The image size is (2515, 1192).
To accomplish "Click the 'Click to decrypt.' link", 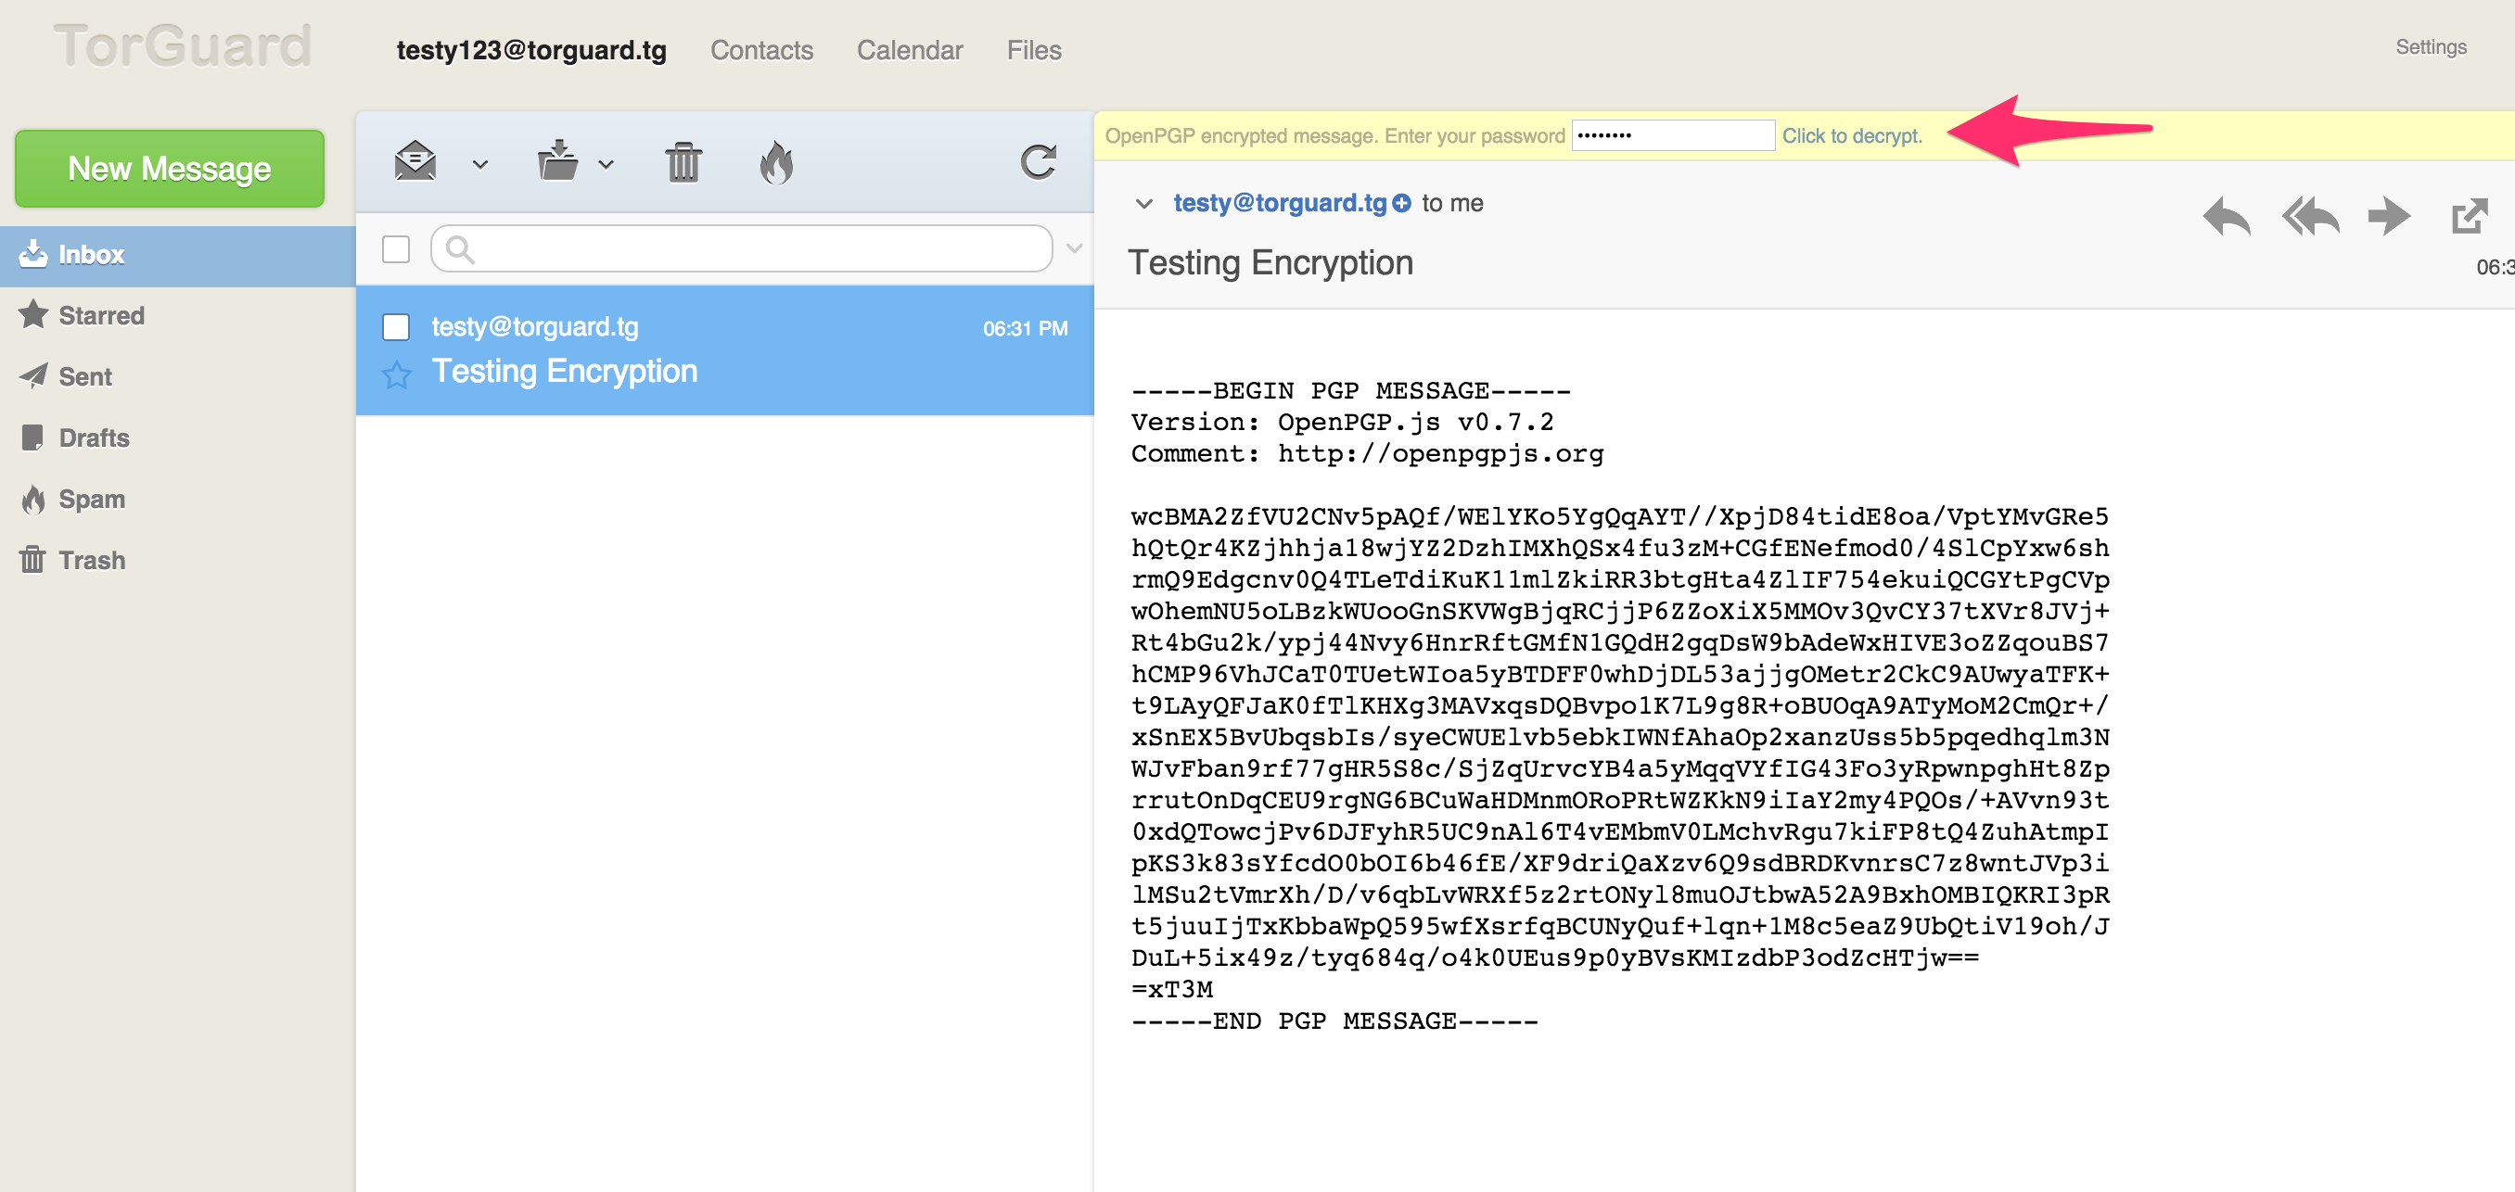I will point(1852,135).
